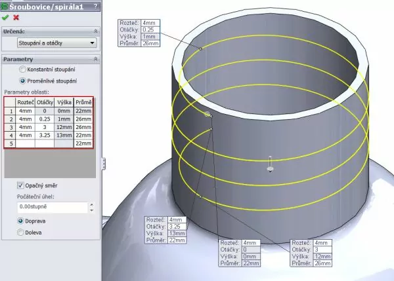Image resolution: width=394 pixels, height=281 pixels.
Task: Collapse the Parametry section
Action: (96, 60)
